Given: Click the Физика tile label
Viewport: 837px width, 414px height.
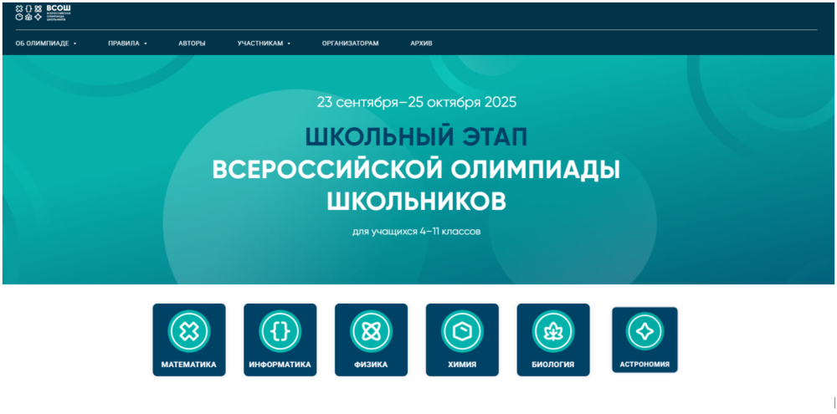Looking at the screenshot, I should pyautogui.click(x=371, y=365).
